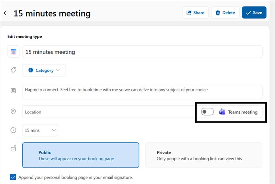Save the meeting type changes
Image resolution: width=275 pixels, height=184 pixels.
point(254,13)
